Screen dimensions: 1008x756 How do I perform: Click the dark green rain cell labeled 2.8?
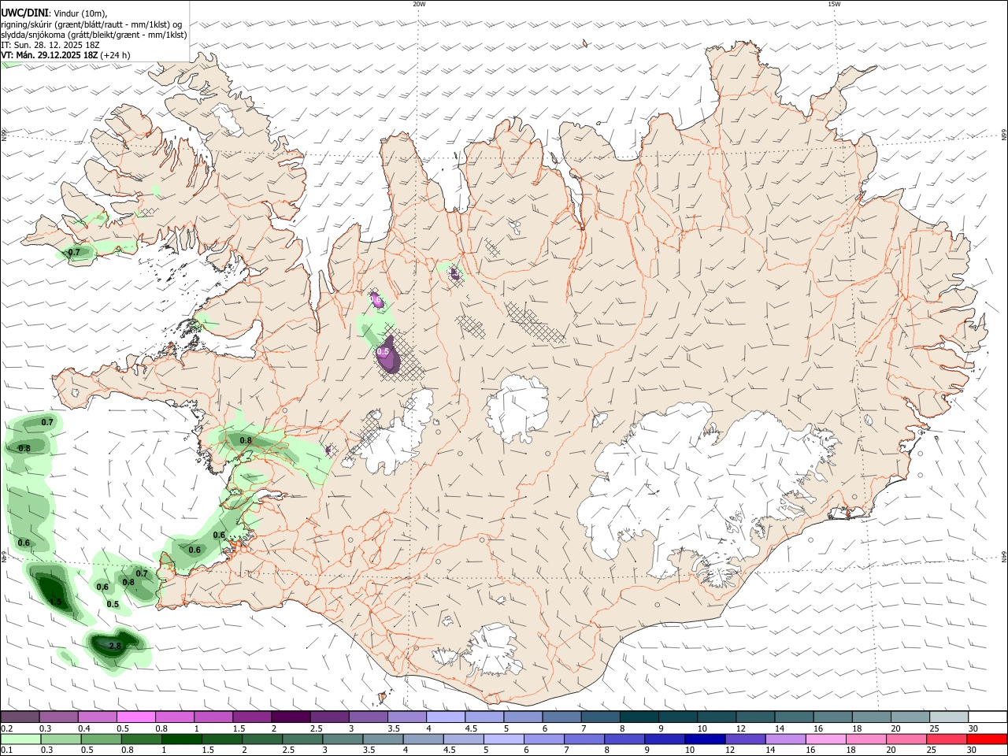[114, 645]
